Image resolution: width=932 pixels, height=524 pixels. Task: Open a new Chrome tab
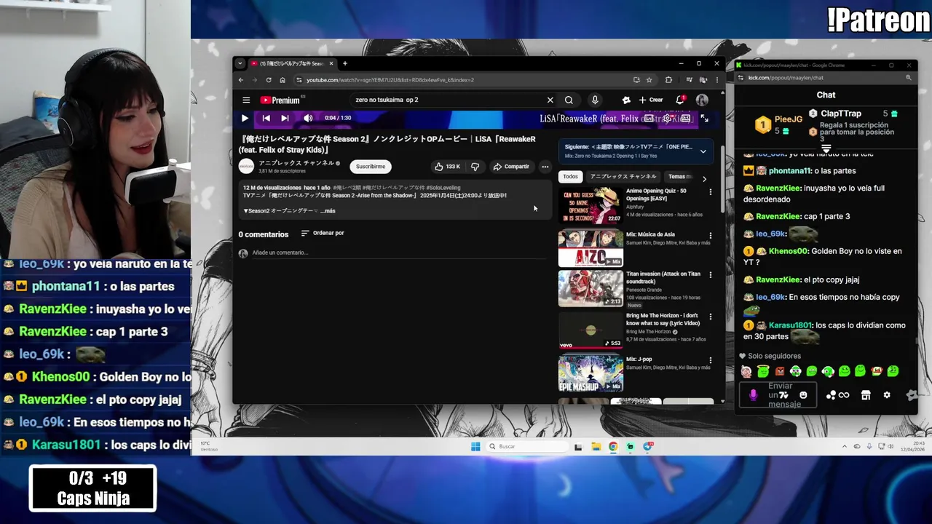click(345, 63)
